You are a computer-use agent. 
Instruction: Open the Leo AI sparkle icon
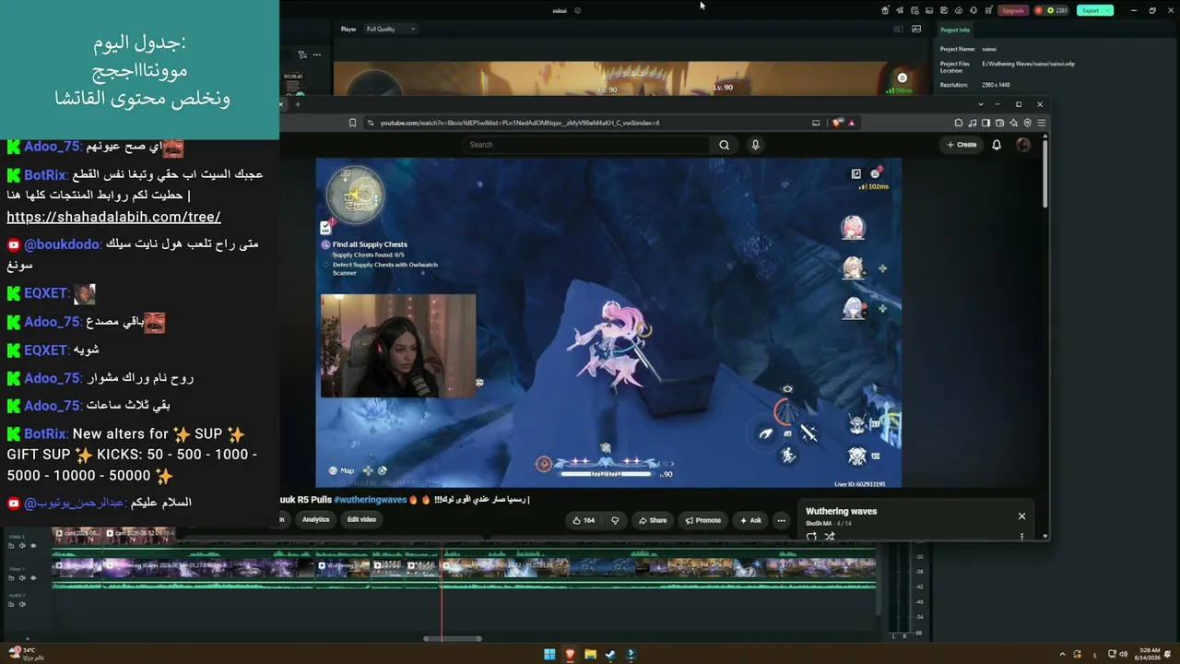click(1014, 123)
